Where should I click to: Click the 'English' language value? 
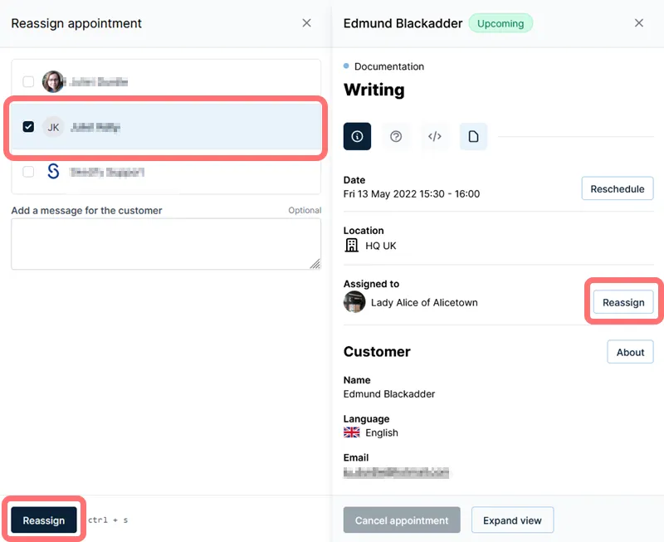pyautogui.click(x=382, y=432)
